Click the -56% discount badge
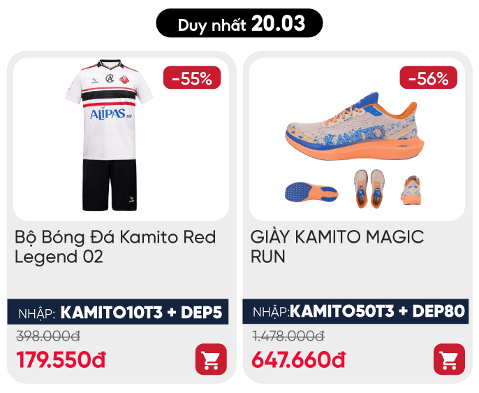This screenshot has height=393, width=479. coord(428,78)
